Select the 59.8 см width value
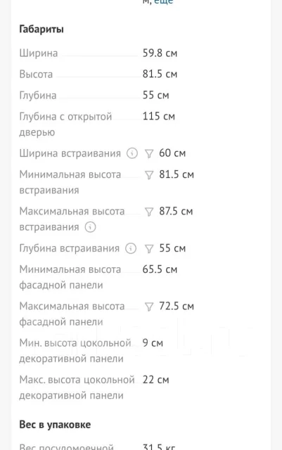282x450 pixels. (160, 53)
